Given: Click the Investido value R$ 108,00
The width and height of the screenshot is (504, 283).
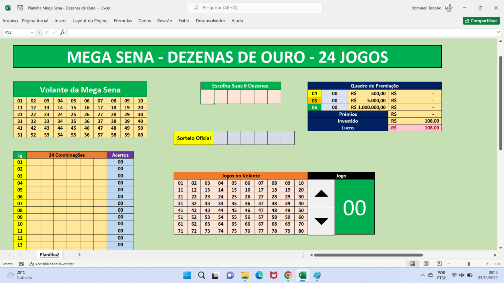Looking at the screenshot, I should 415,121.
